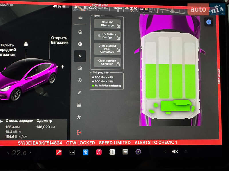Open the manual notebook icon
This screenshot has height=171, width=229.
pos(112,152)
